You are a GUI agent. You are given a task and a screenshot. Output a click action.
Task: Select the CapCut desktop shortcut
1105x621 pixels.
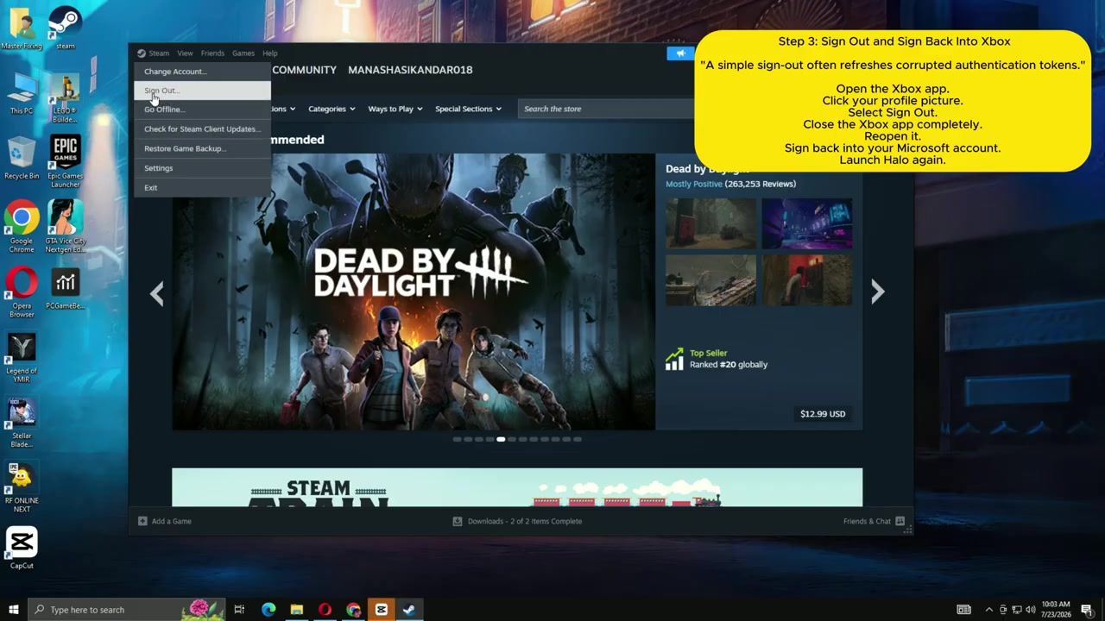(22, 549)
